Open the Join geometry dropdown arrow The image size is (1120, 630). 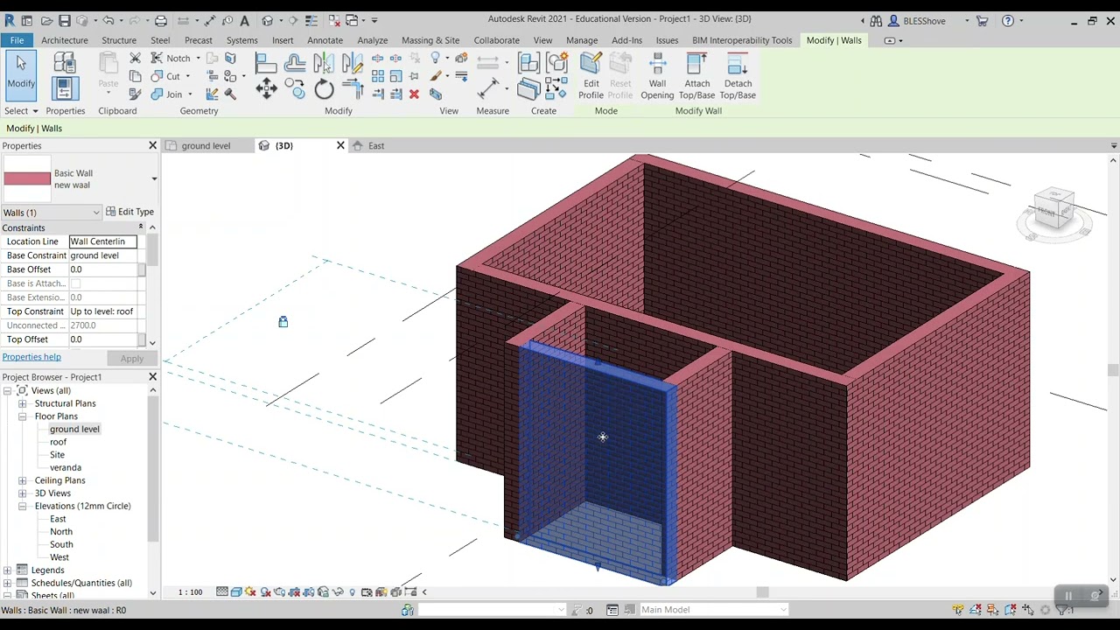189,94
